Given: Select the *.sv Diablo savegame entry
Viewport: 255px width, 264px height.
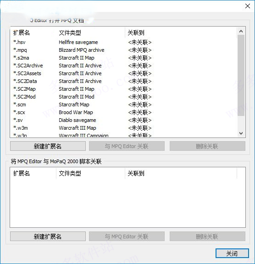Looking at the screenshot, I should click(x=123, y=120).
